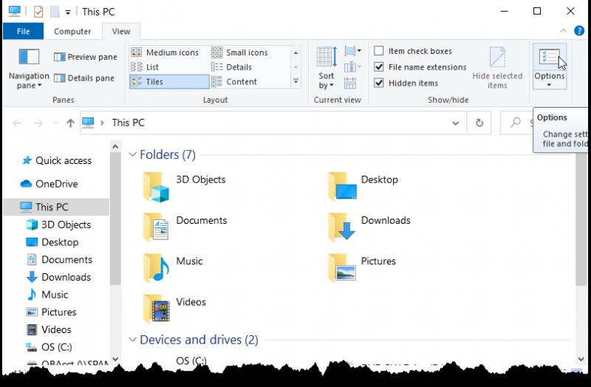Screen dimensions: 591x387
Task: Click main pane scroll down arrow
Action: 581,359
